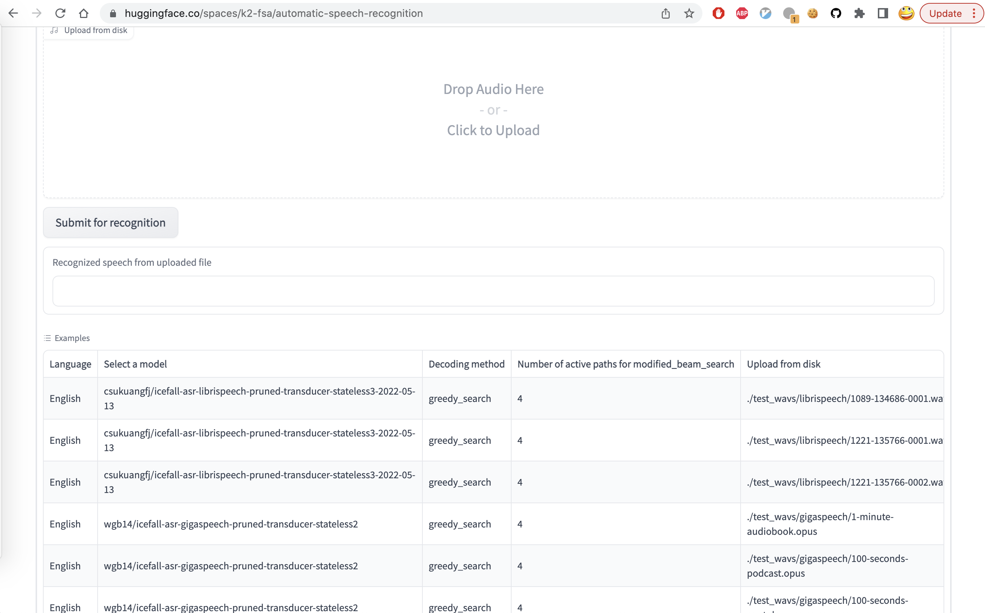Click the browser back arrow

pyautogui.click(x=14, y=13)
